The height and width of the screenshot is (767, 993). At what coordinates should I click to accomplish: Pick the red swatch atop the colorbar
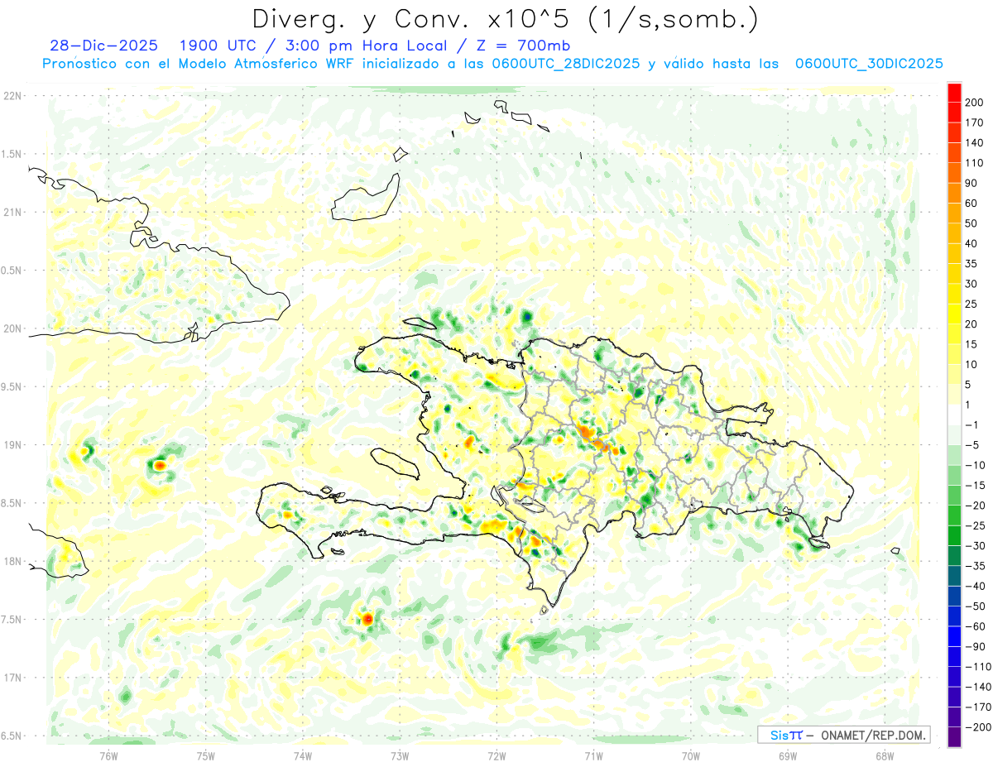click(955, 92)
